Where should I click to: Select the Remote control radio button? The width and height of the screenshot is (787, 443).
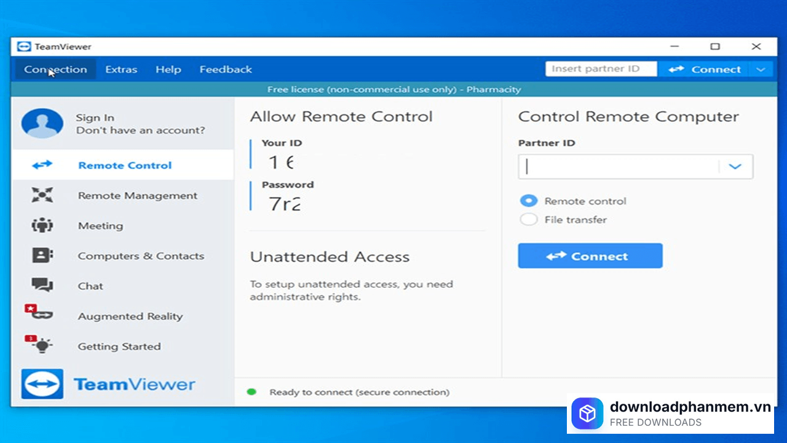529,201
